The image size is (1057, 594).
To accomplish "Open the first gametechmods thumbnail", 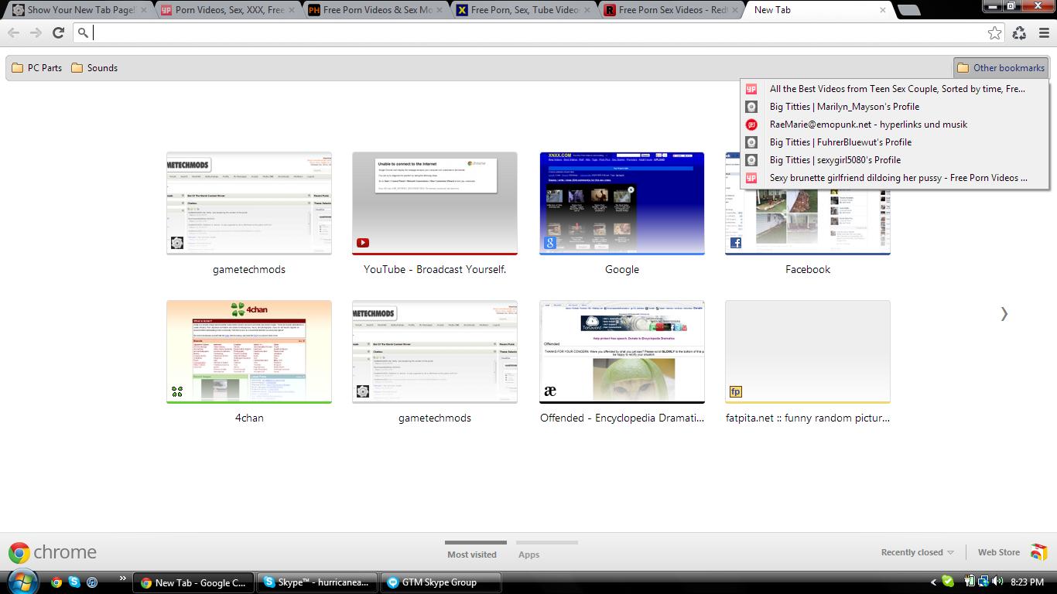I will click(249, 203).
